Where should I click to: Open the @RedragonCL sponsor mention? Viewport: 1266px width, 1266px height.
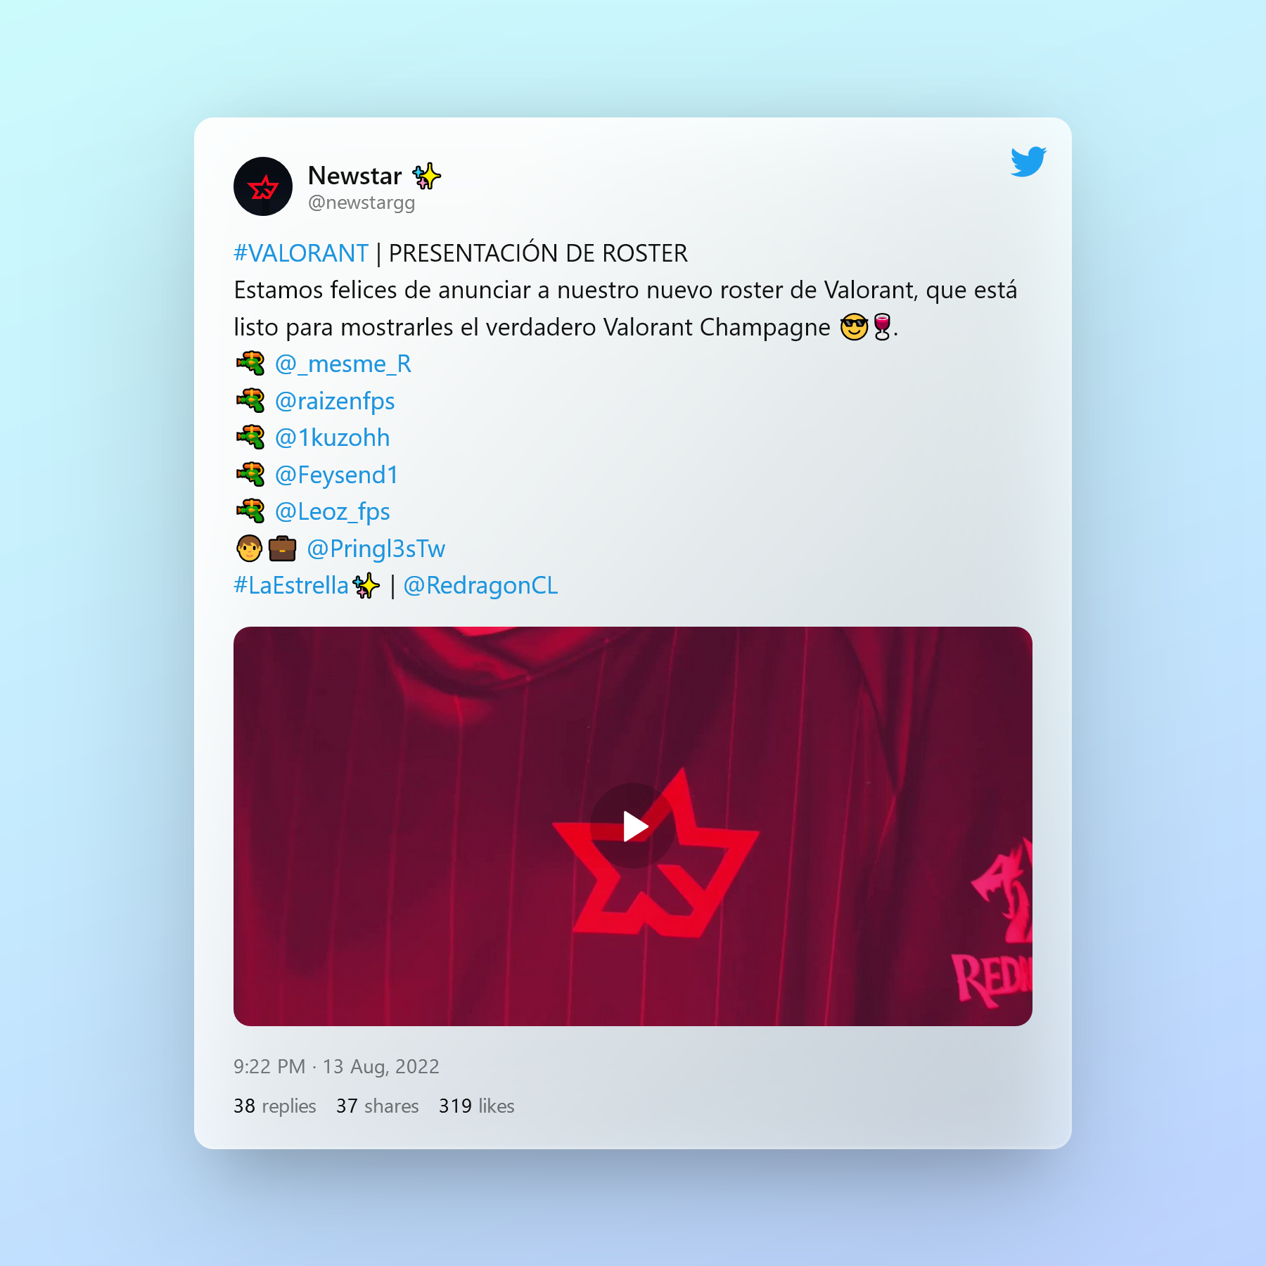coord(481,586)
